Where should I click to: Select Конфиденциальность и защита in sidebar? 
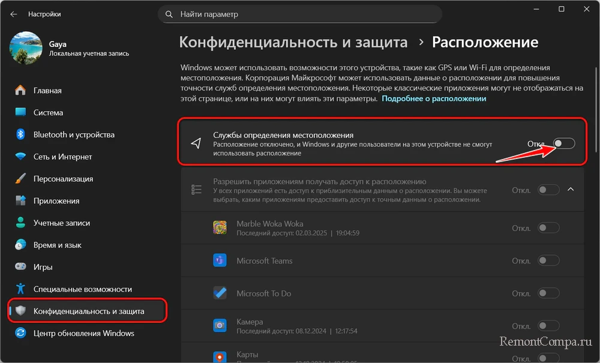click(x=89, y=311)
